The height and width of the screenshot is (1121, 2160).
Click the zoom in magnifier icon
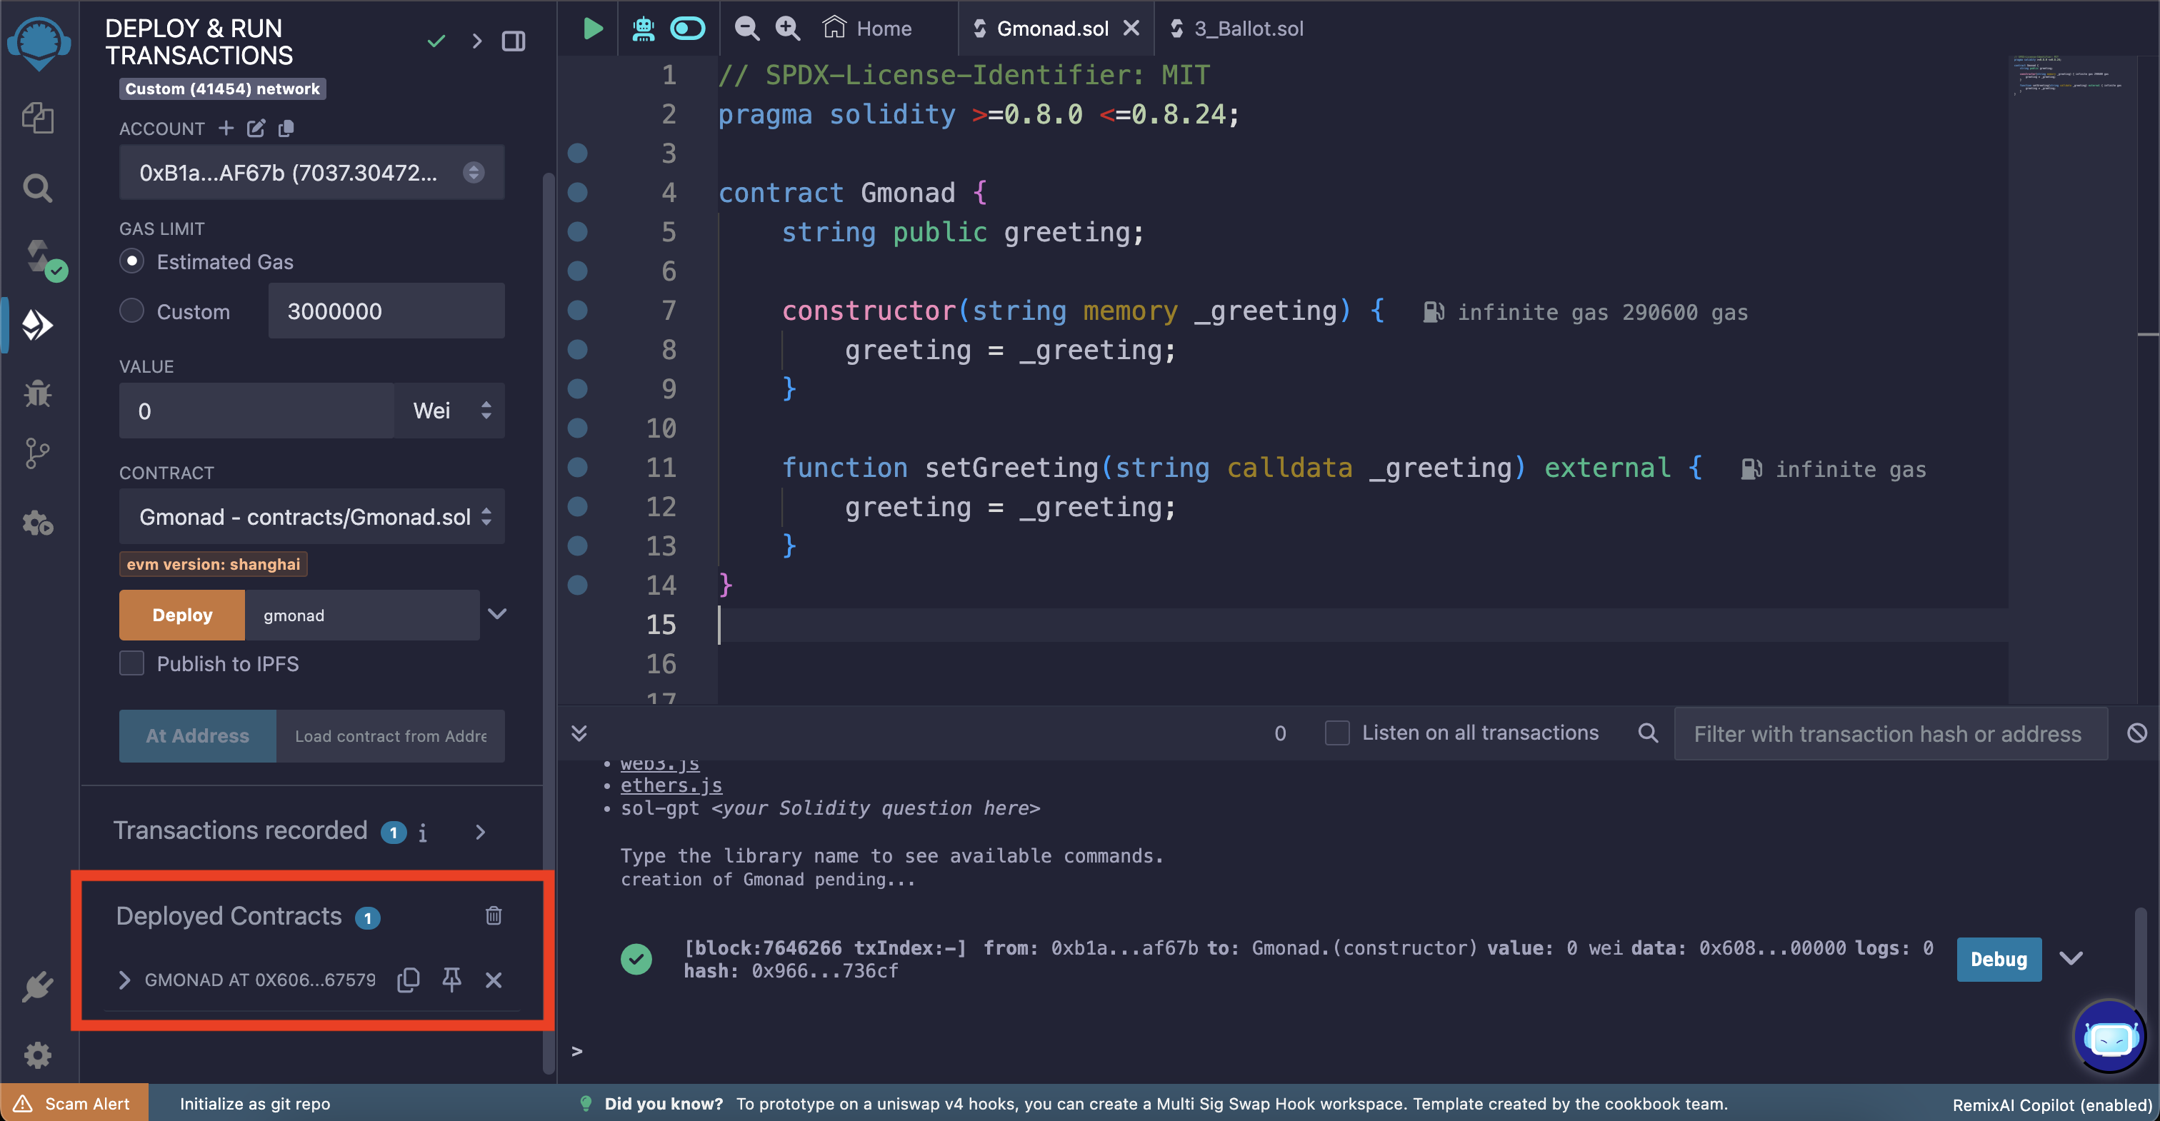coord(787,29)
